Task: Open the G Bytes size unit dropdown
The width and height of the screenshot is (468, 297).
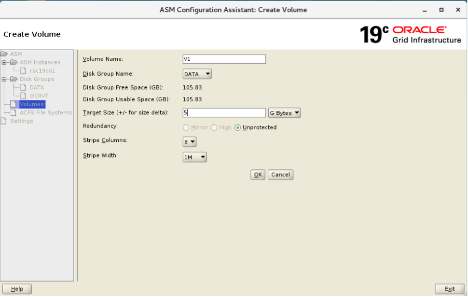Action: coord(284,113)
